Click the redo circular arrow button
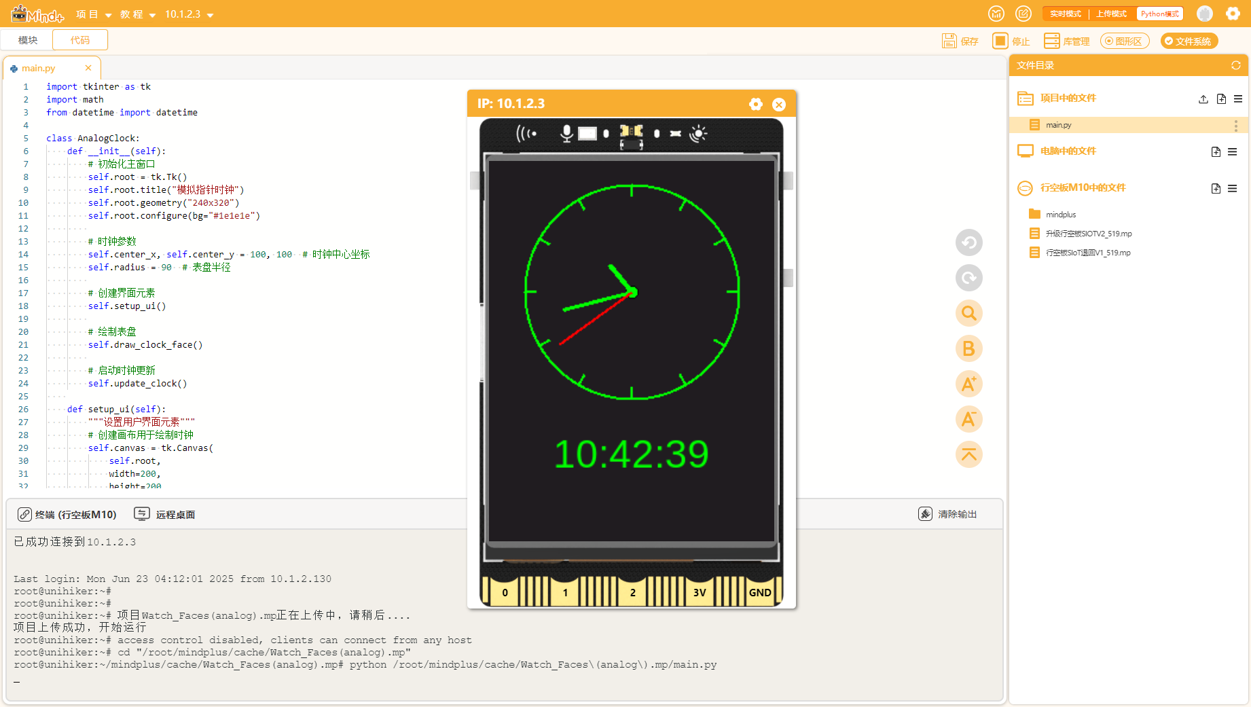Viewport: 1251px width, 707px height. click(x=969, y=278)
